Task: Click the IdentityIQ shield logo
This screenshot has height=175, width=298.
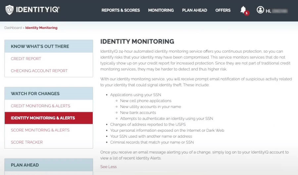Action: tap(9, 10)
